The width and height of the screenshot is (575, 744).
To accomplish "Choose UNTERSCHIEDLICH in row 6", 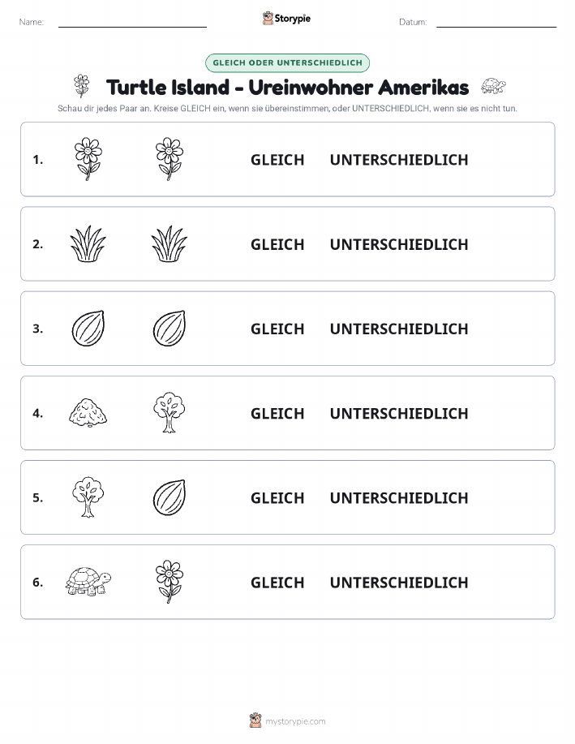I will click(x=399, y=583).
